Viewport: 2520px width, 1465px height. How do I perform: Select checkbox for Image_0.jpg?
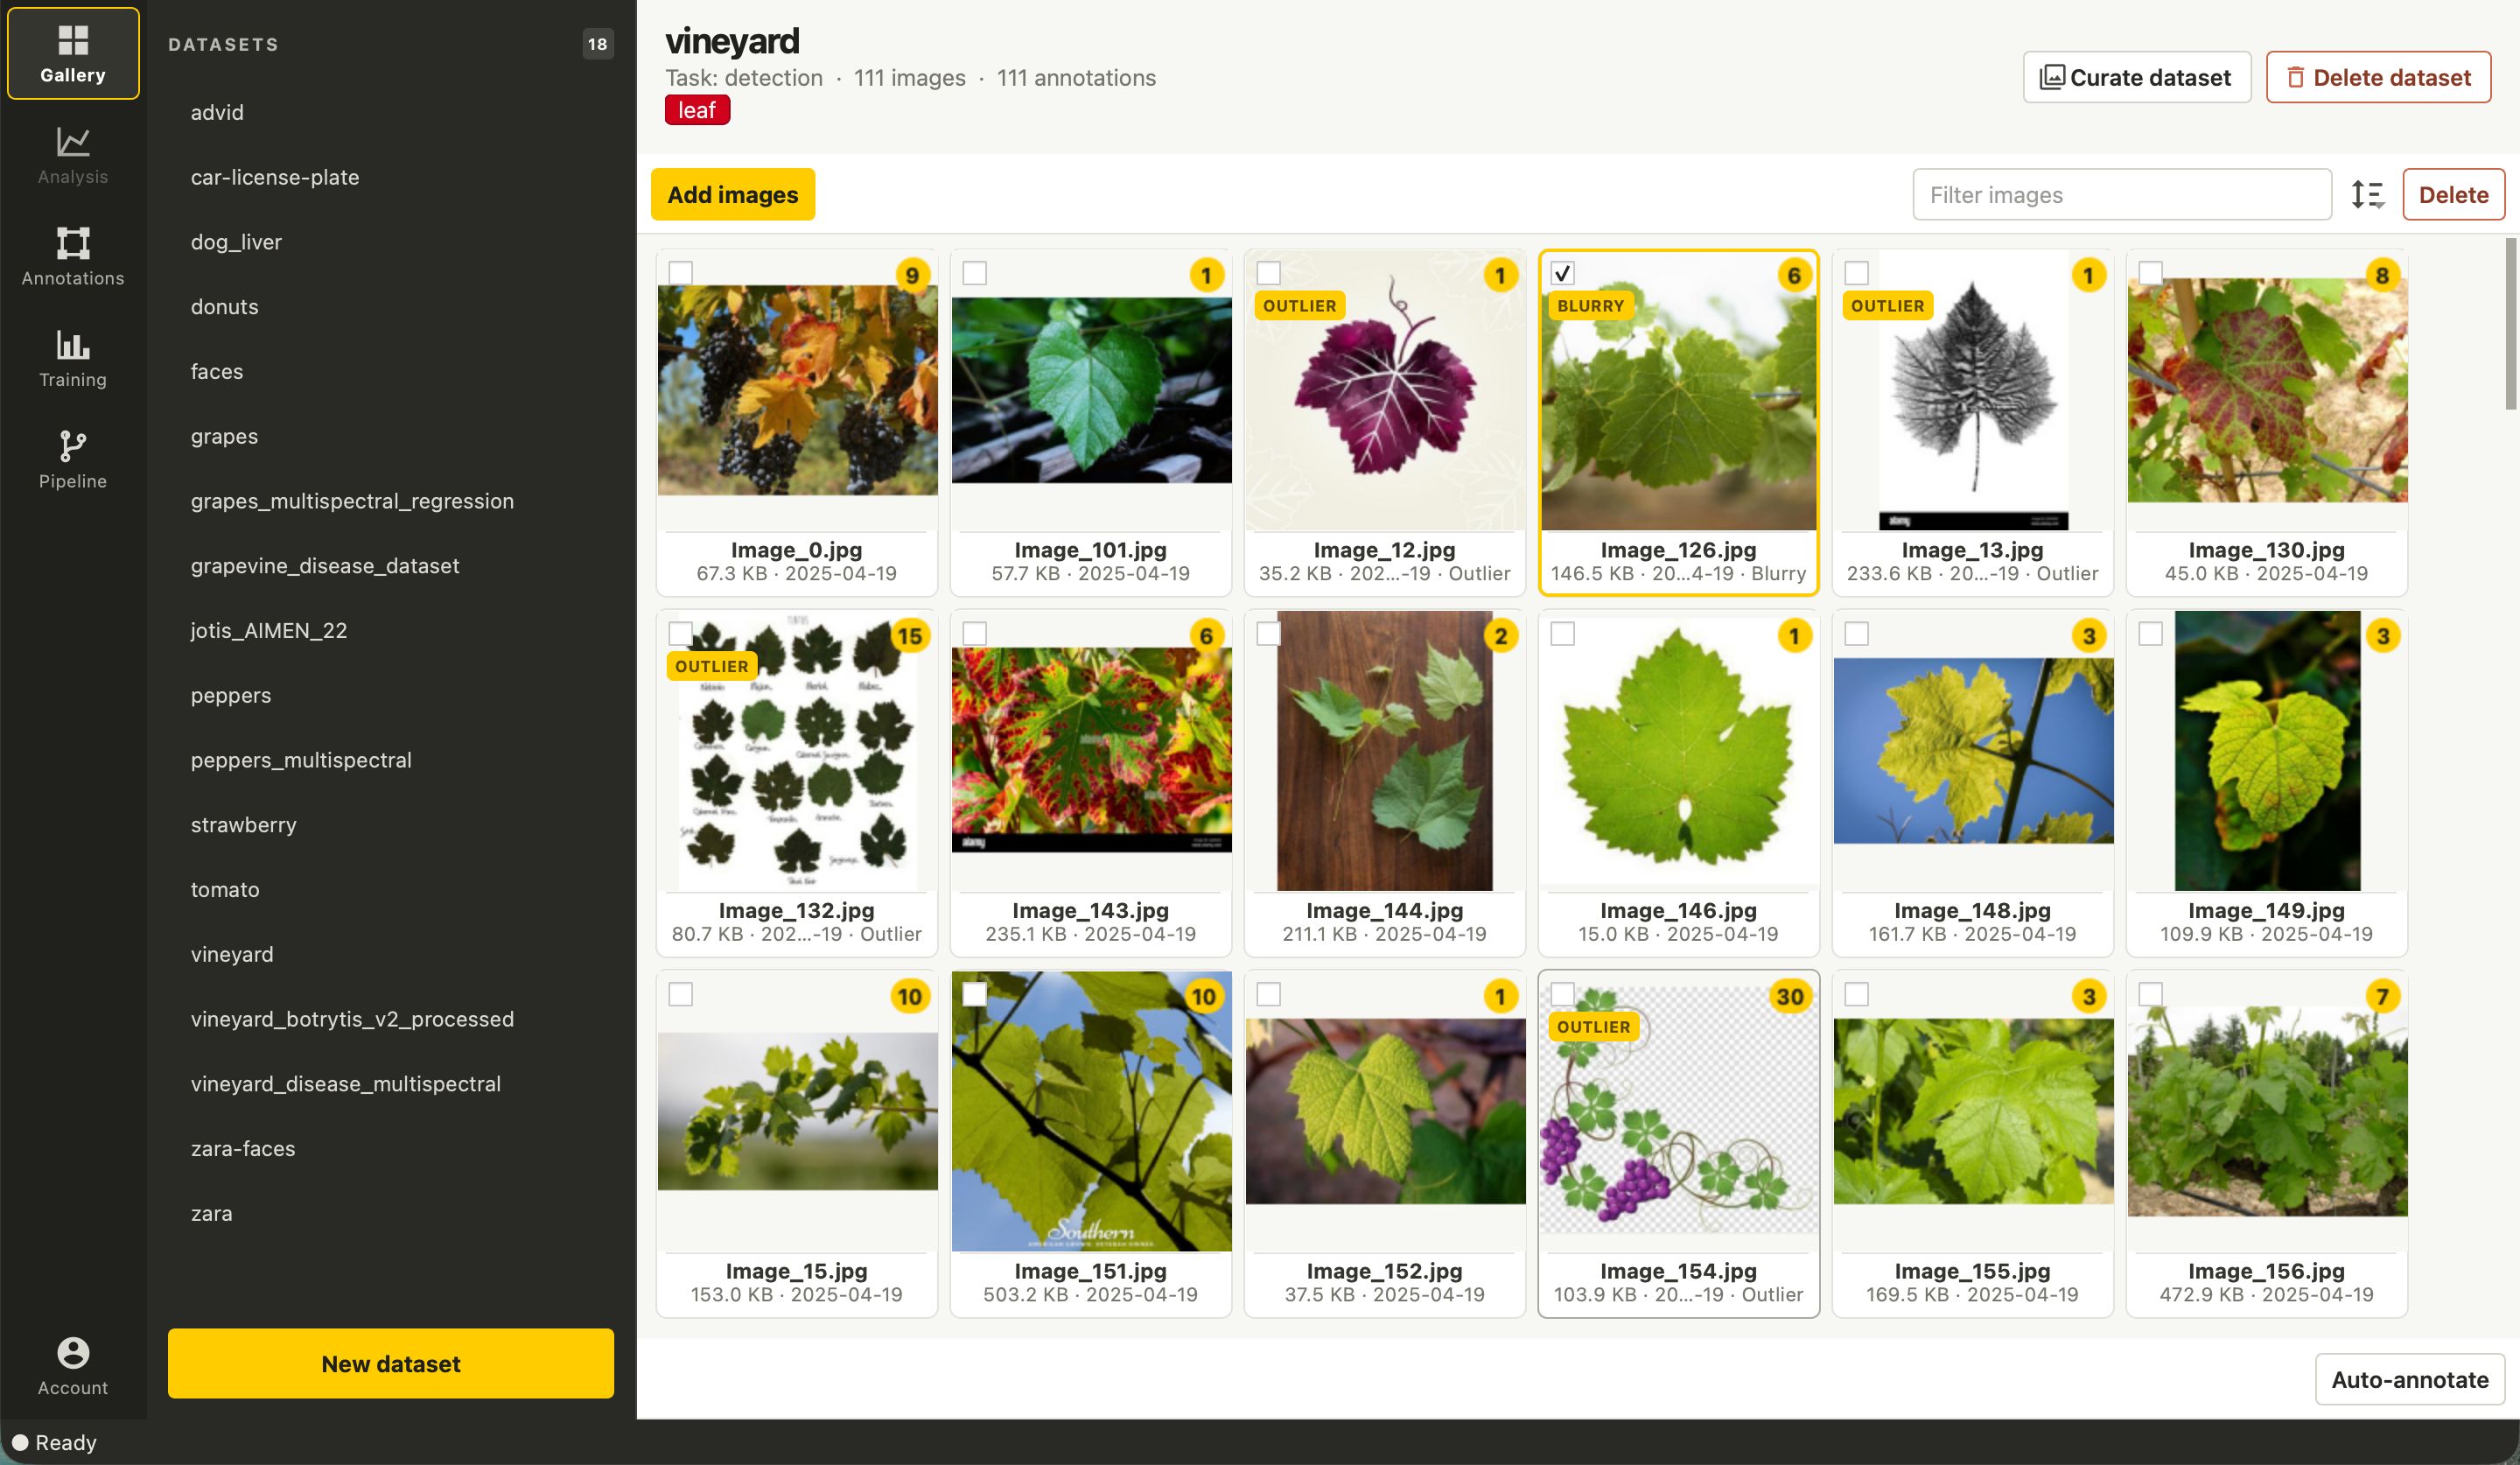(x=681, y=273)
